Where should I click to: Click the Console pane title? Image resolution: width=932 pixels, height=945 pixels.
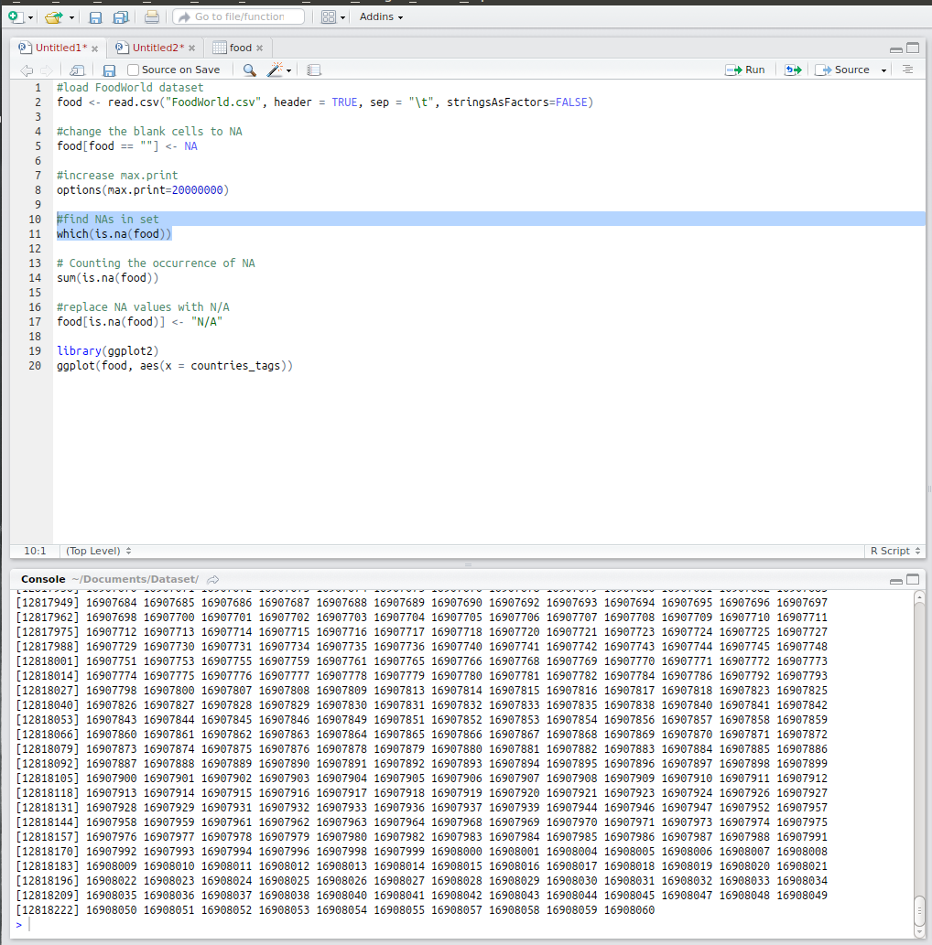[43, 579]
